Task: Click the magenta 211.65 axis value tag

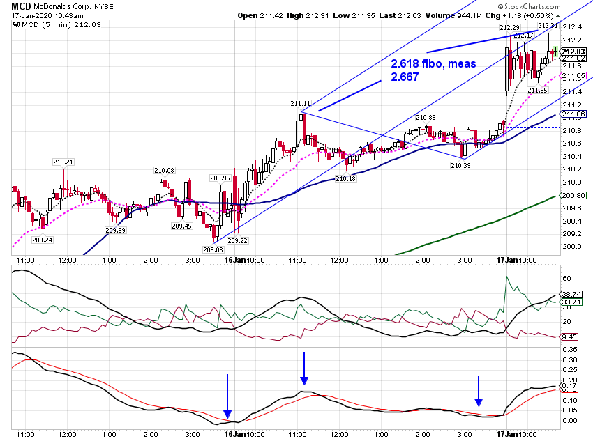Action: (x=573, y=75)
